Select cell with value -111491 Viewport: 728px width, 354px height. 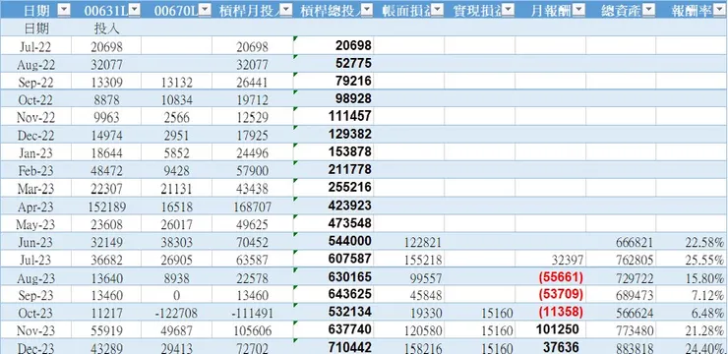coord(253,313)
